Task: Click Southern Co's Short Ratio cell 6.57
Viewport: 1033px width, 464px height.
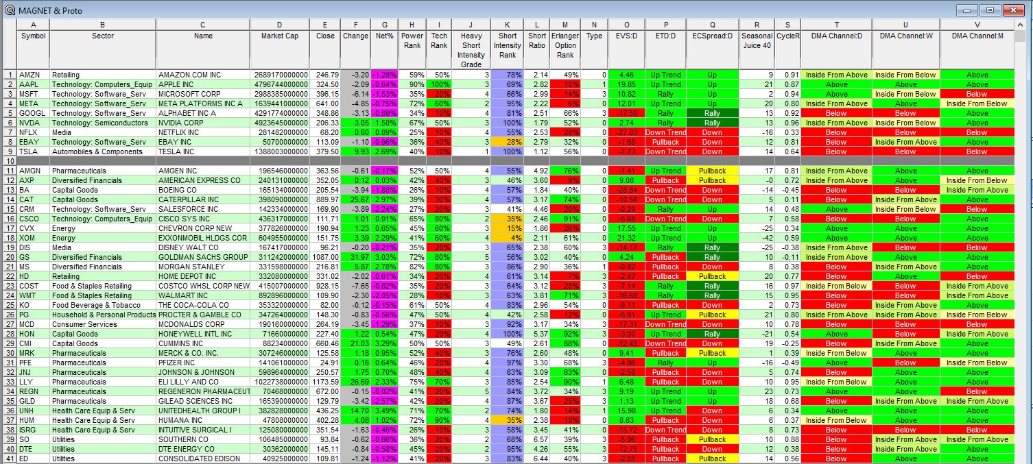Action: (537, 439)
